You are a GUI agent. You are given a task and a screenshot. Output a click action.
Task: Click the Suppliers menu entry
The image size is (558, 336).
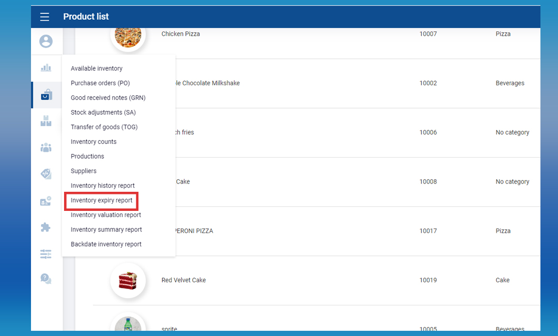84,171
